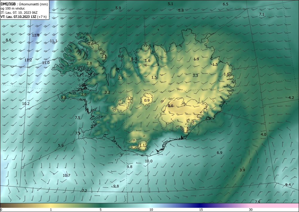Image resolution: width=299 pixels, height=212 pixels.
Task: Click the 2.7 value label
Action: 120,78
